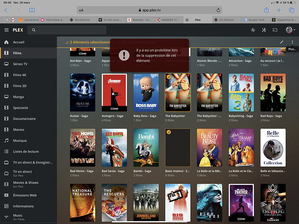Open the Spectacle library
299x224 pixels.
point(29,108)
